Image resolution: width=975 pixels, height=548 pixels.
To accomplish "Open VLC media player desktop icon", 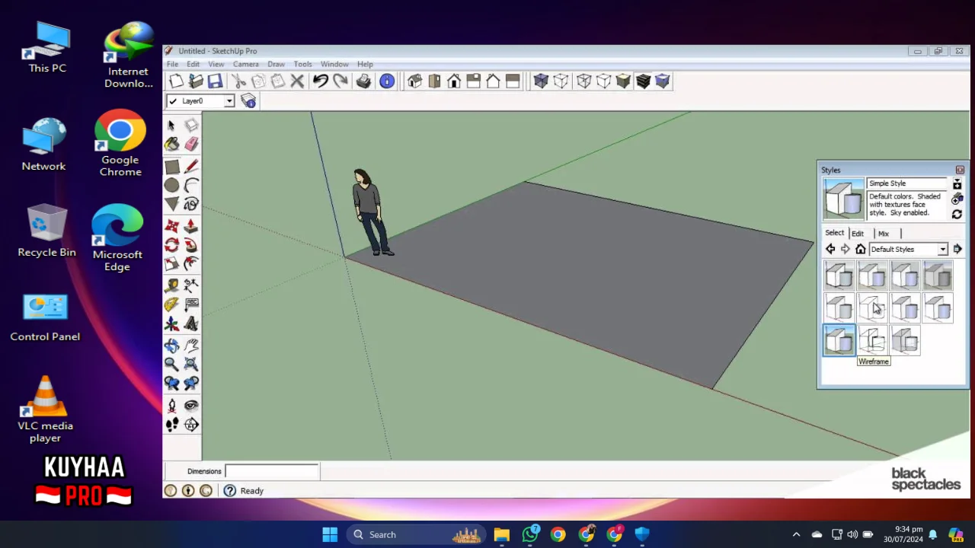I will [x=46, y=409].
